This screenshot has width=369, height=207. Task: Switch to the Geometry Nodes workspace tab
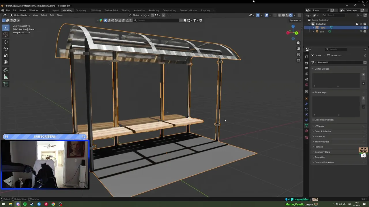pyautogui.click(x=188, y=10)
